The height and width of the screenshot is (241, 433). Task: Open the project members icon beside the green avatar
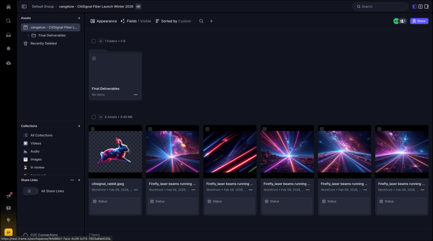[403, 21]
